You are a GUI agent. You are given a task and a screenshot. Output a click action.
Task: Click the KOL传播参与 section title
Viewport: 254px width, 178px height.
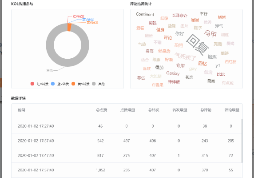22,4
